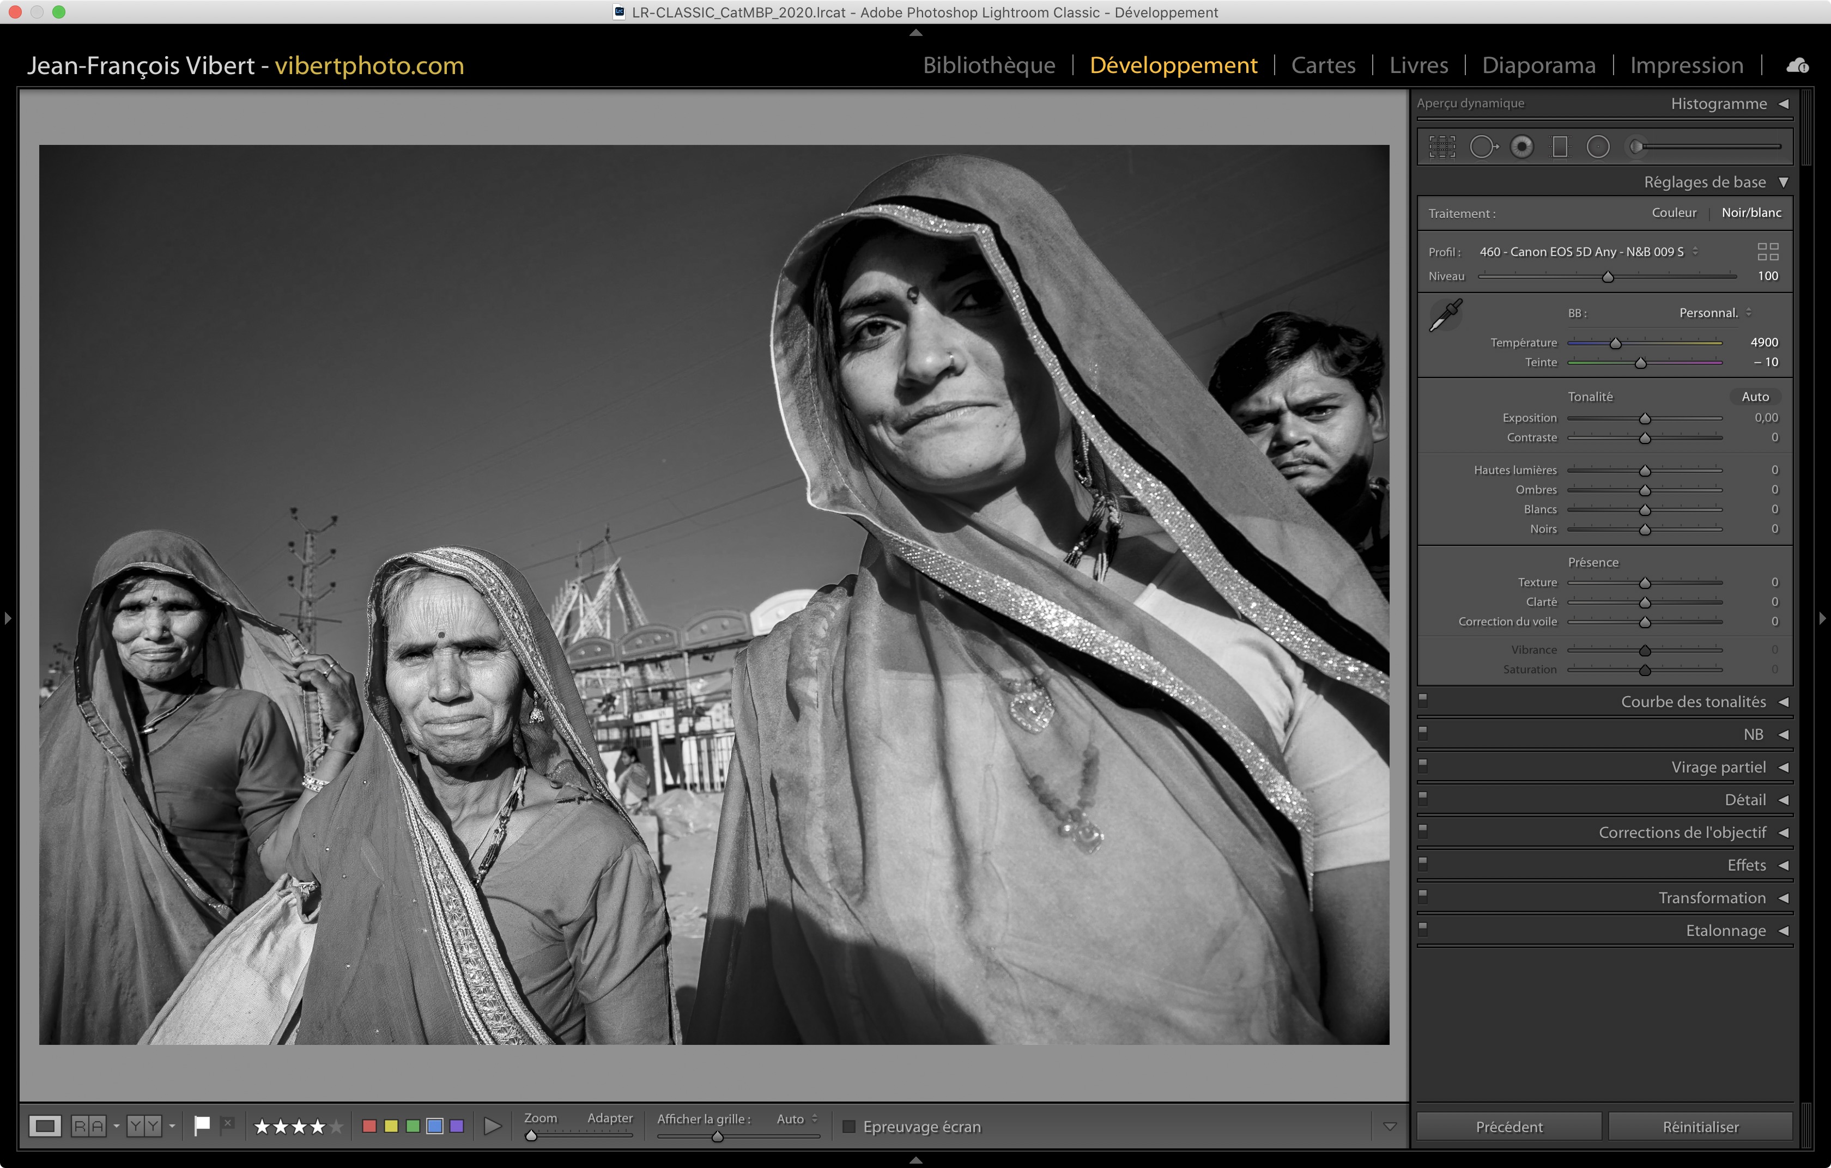The image size is (1831, 1168).
Task: Click the cloud sync status icon
Action: click(x=1798, y=65)
